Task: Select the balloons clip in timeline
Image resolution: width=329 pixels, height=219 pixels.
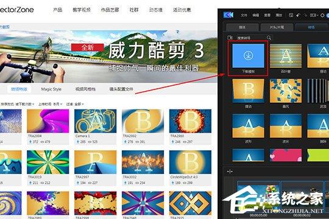Action: click(259, 196)
